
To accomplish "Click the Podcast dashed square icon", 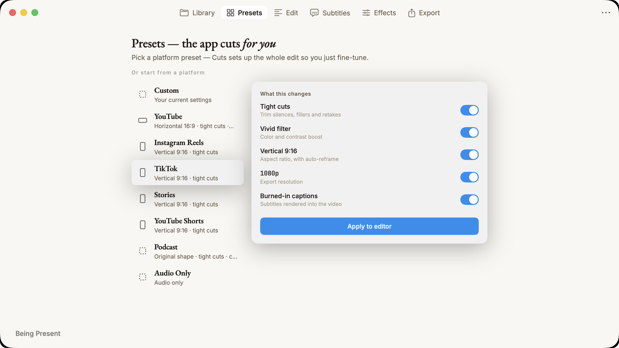I will pos(143,251).
